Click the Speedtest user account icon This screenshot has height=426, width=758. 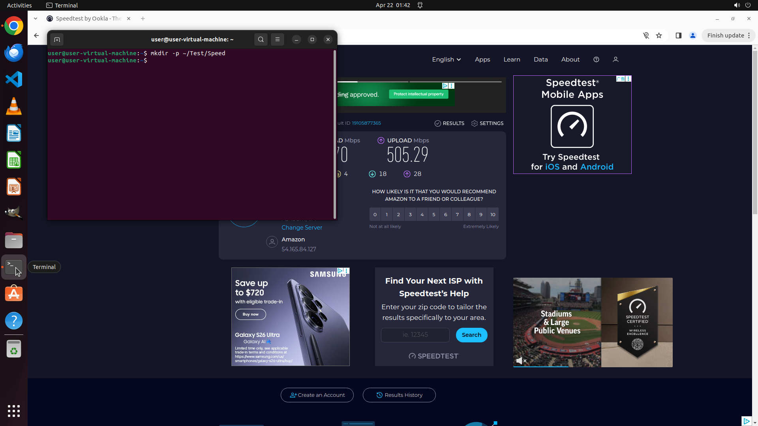(x=615, y=60)
